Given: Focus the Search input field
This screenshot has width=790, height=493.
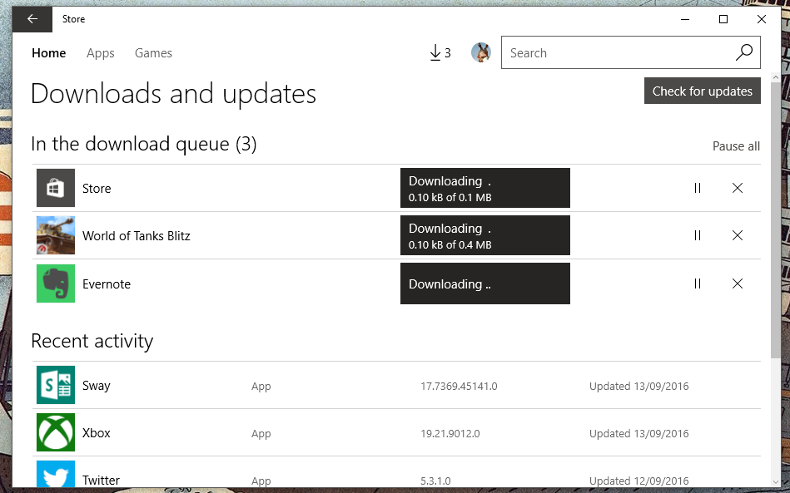Looking at the screenshot, I should pyautogui.click(x=617, y=52).
